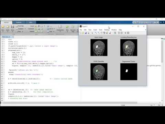Click the SVM Classifier subplot image
Screen dimensions: 165x124
tap(99, 72)
